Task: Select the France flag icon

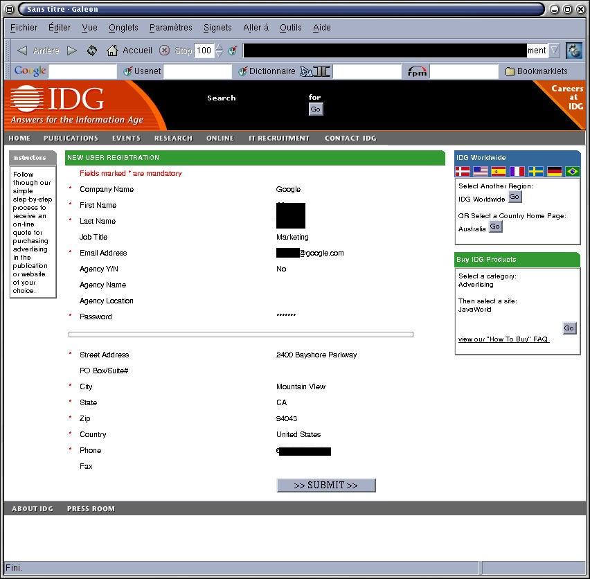Action: point(517,172)
